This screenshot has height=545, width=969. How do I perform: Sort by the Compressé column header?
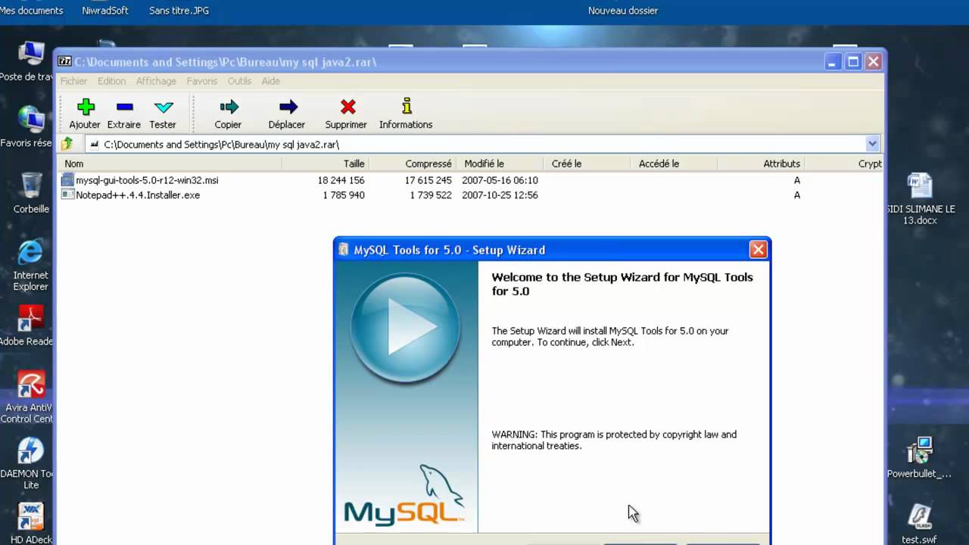point(413,163)
